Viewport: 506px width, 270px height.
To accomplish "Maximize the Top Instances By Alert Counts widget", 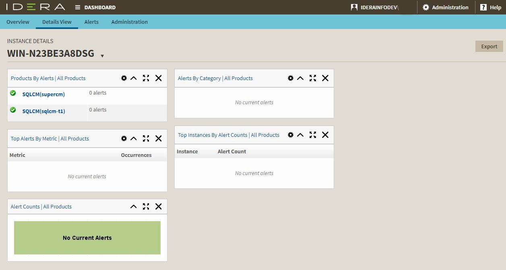I will coord(313,135).
